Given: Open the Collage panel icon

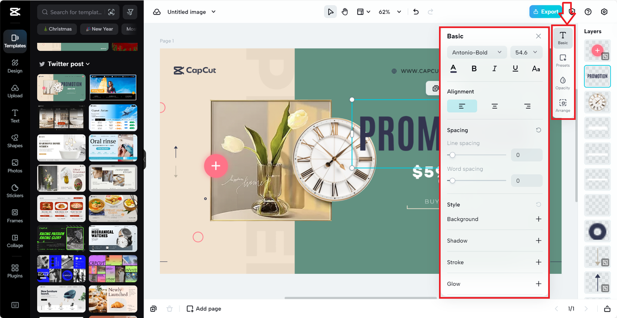Looking at the screenshot, I should point(15,242).
